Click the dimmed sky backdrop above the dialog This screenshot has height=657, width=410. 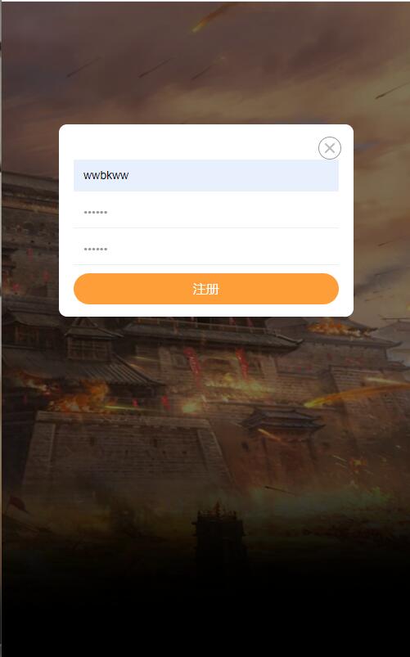(205, 63)
